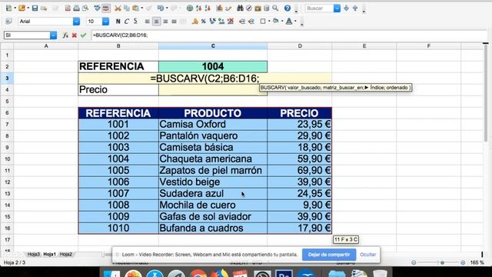Screen dimensions: 492x277
Task: Click the Ocultar link
Action: point(367,255)
